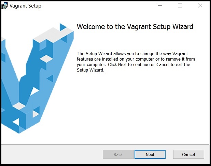The image size is (211, 166).
Task: Click the empty gray footer area left of Back
Action: pyautogui.click(x=52, y=154)
